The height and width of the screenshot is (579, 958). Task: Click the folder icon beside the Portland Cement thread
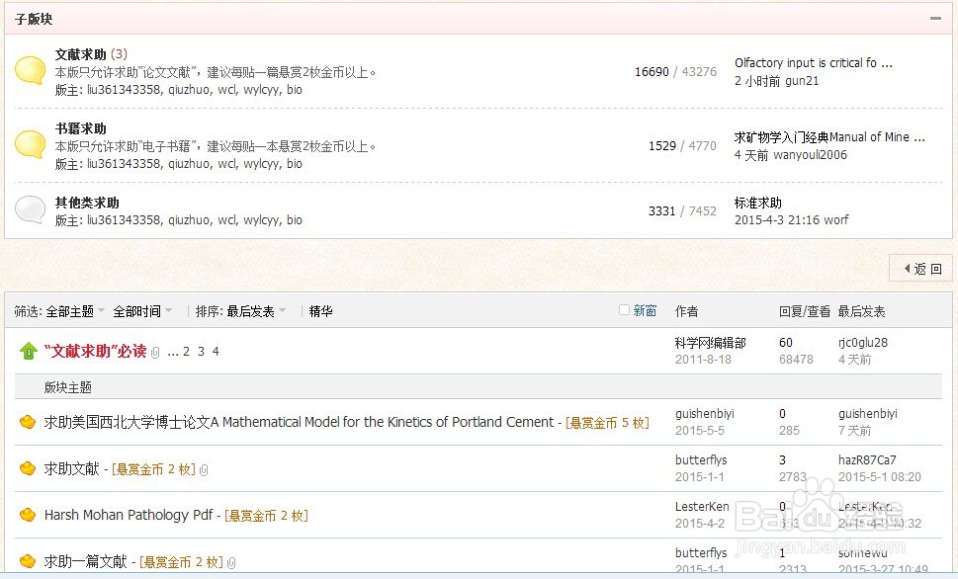[28, 422]
